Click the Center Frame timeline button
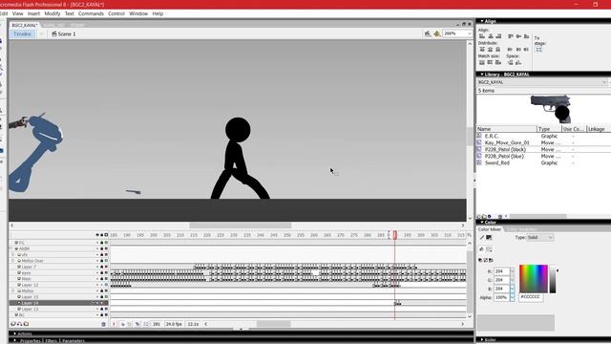The image size is (611, 344). pos(115,324)
